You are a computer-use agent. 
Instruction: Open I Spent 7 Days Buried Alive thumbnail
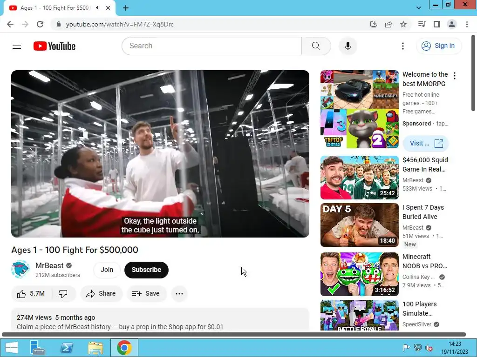[359, 225]
